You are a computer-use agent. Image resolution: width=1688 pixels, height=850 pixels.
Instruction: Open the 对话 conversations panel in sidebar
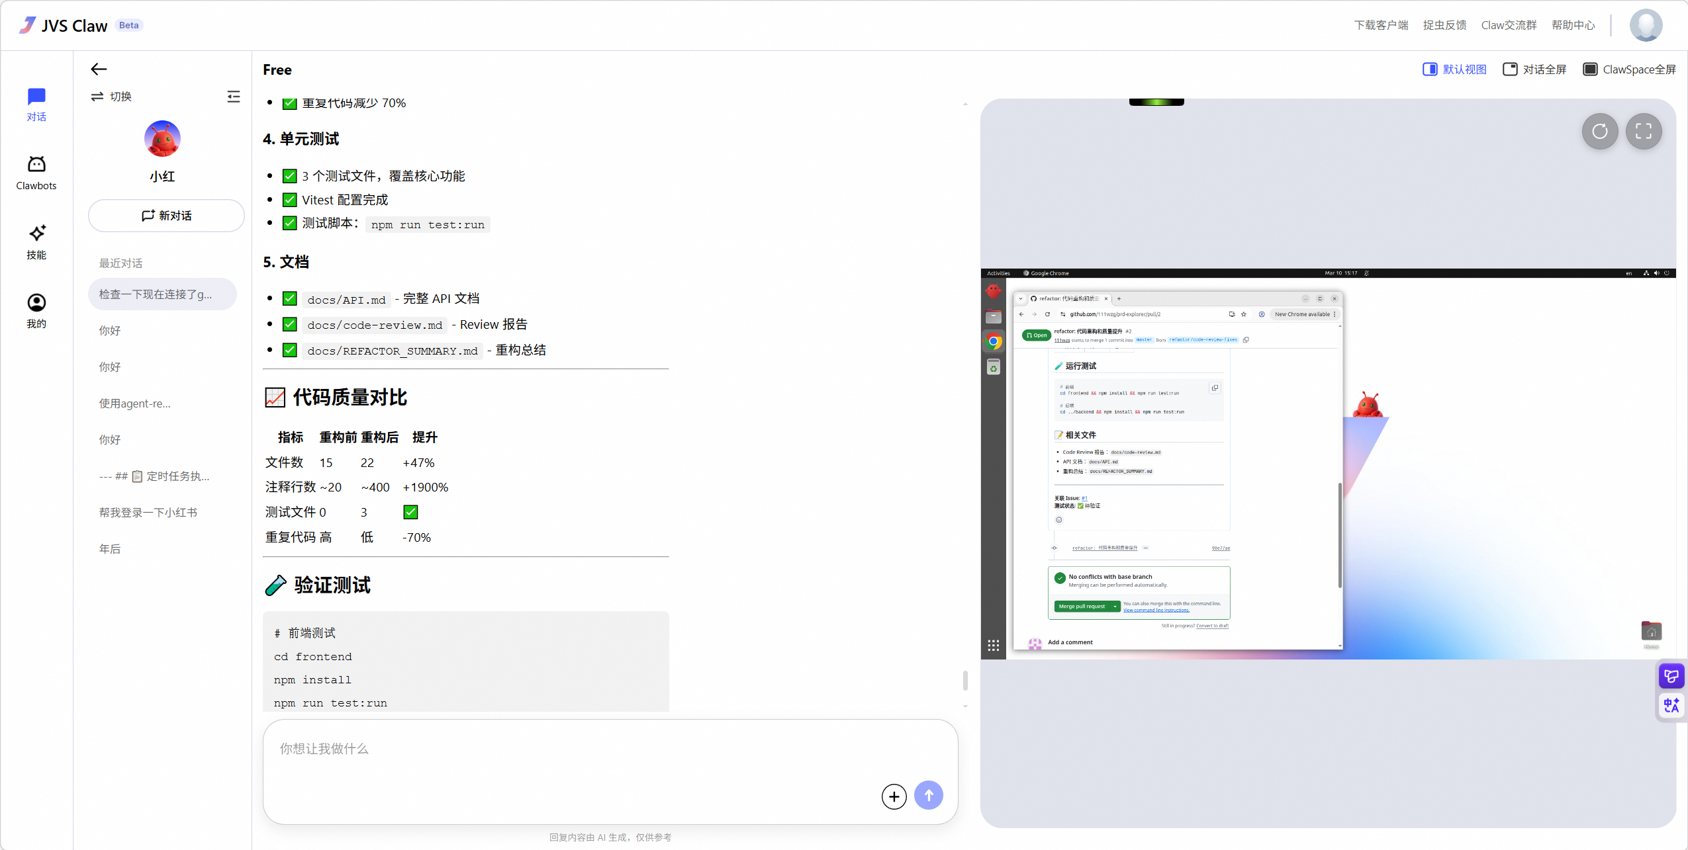point(36,104)
